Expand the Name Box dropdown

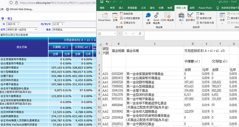[115, 33]
